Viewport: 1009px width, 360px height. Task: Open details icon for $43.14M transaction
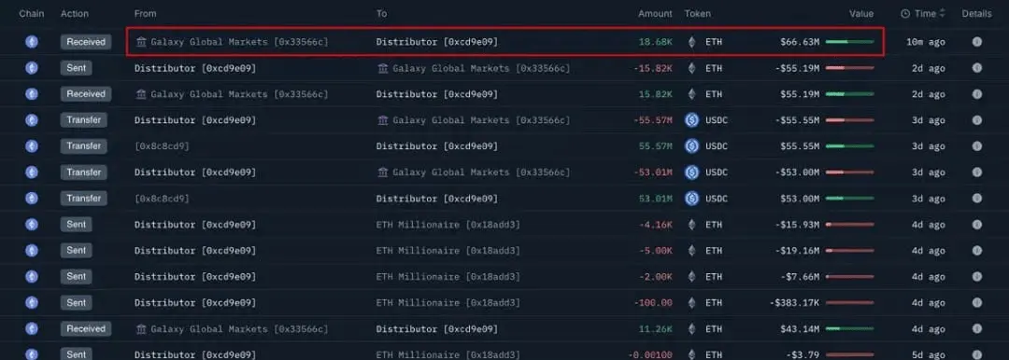coord(976,328)
